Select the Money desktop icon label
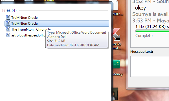Viewport: 169px width, 101px height. click(118, 74)
